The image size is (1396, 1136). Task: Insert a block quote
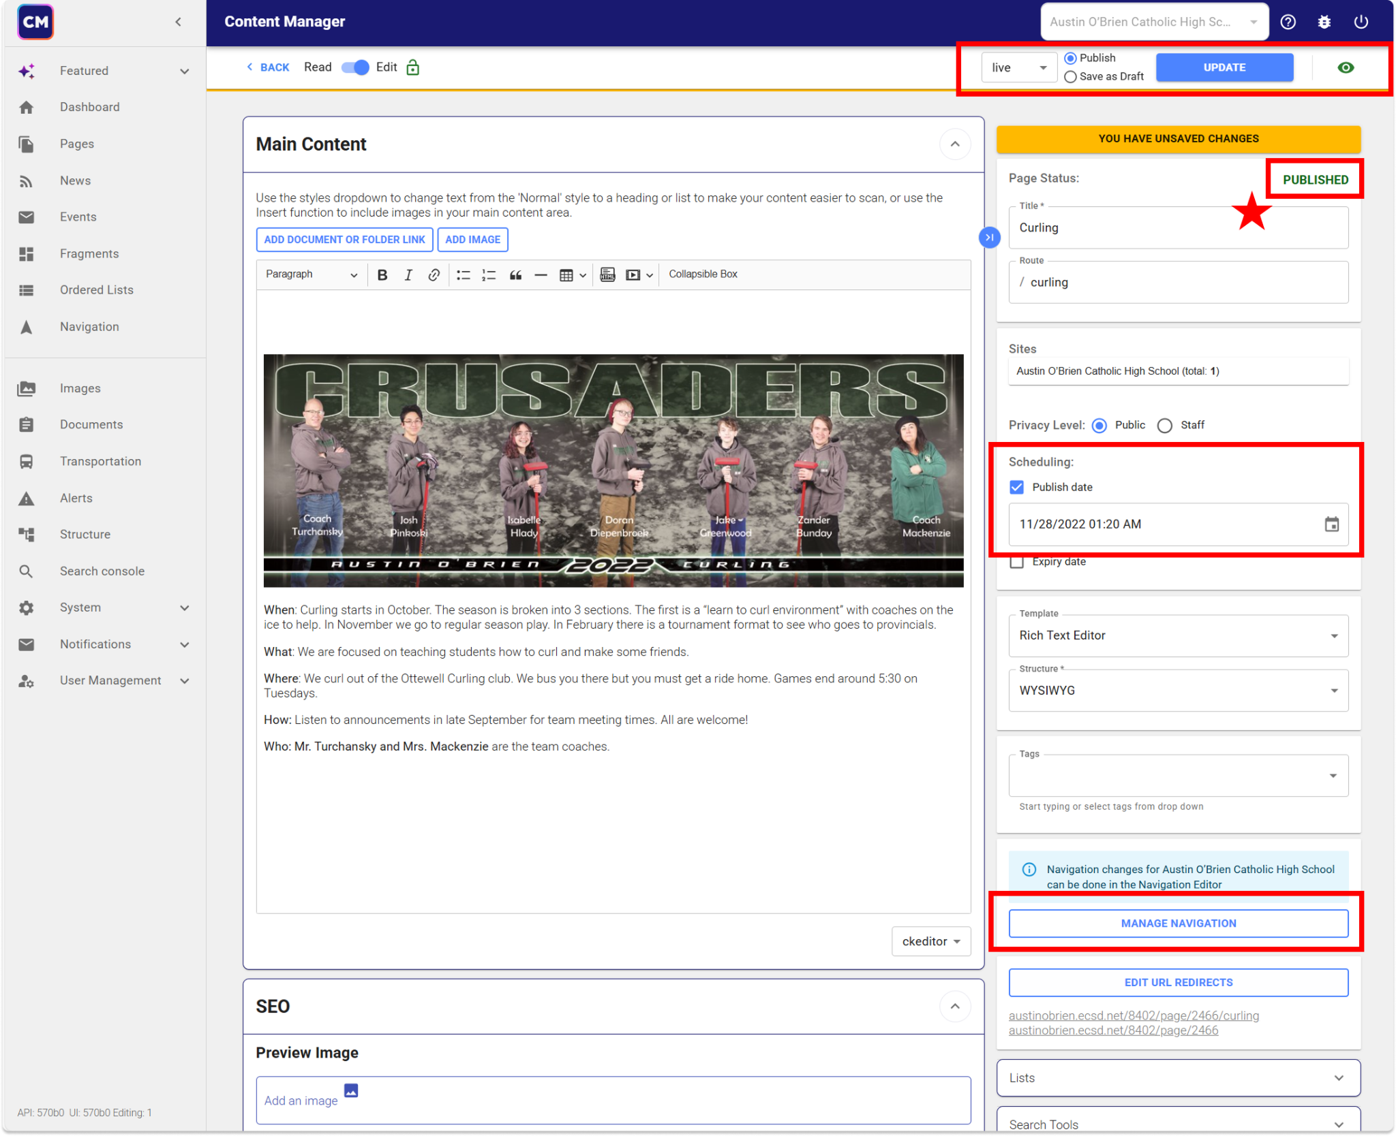(x=515, y=274)
